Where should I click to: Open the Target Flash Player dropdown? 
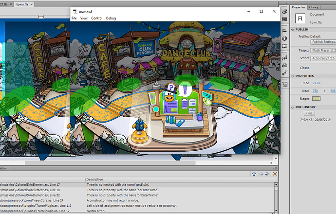[x=323, y=50]
